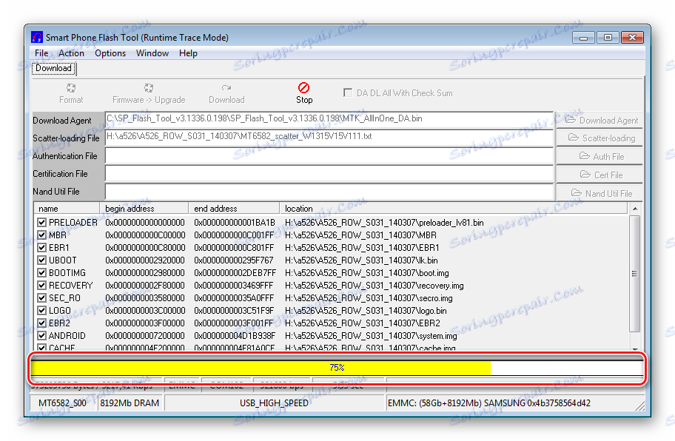Toggle the SEC_RO partition checkbox

pyautogui.click(x=41, y=297)
